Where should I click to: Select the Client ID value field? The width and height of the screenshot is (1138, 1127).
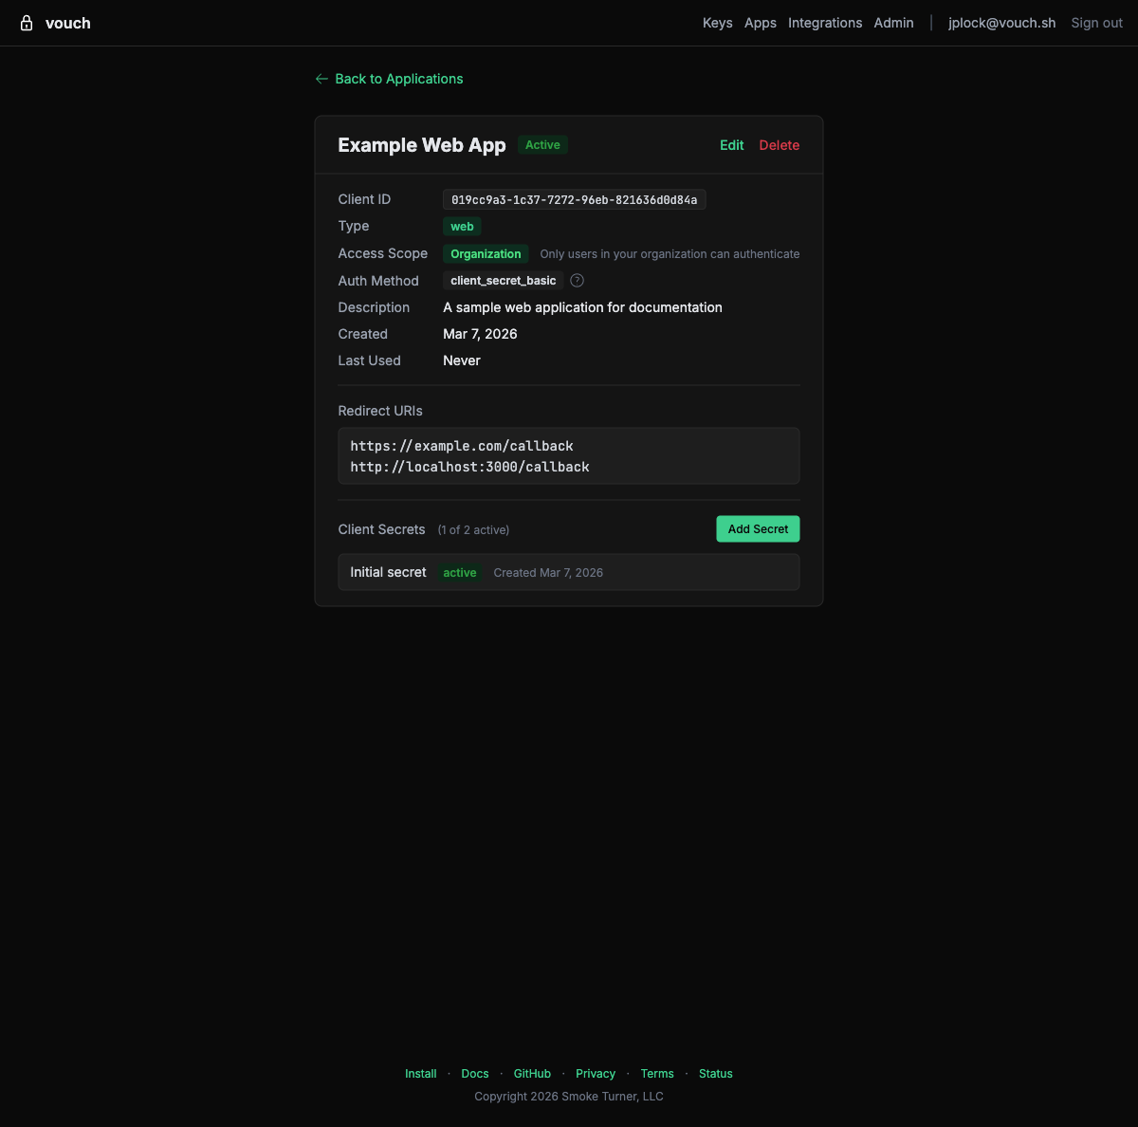574,199
